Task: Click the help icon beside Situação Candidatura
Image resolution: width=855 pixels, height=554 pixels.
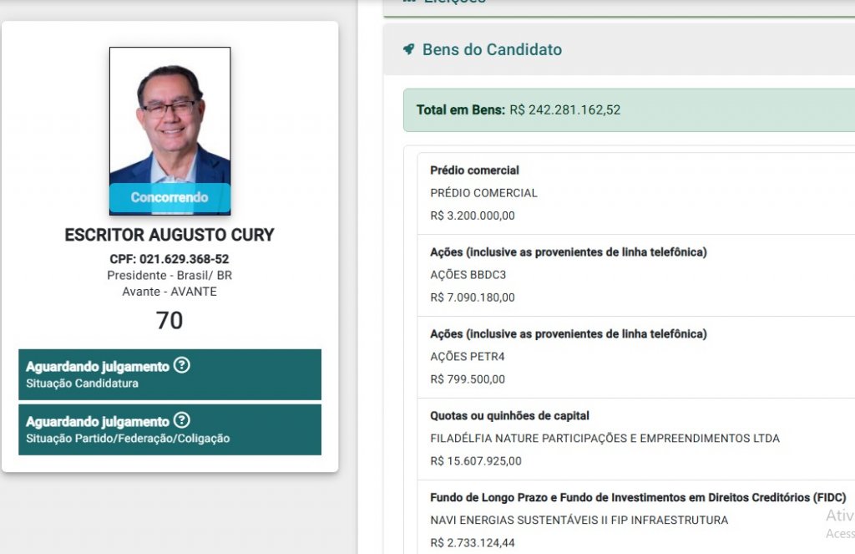Action: (x=181, y=365)
